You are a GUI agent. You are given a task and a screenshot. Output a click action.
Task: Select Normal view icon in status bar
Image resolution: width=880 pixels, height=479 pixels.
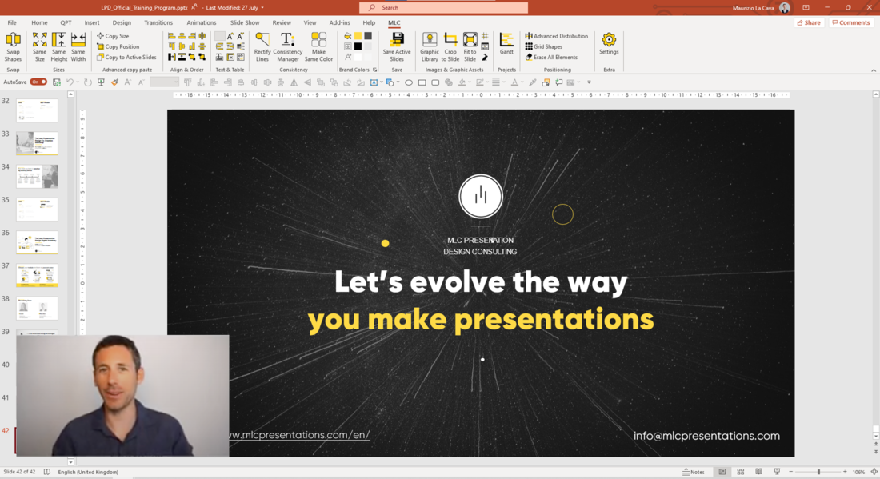722,472
